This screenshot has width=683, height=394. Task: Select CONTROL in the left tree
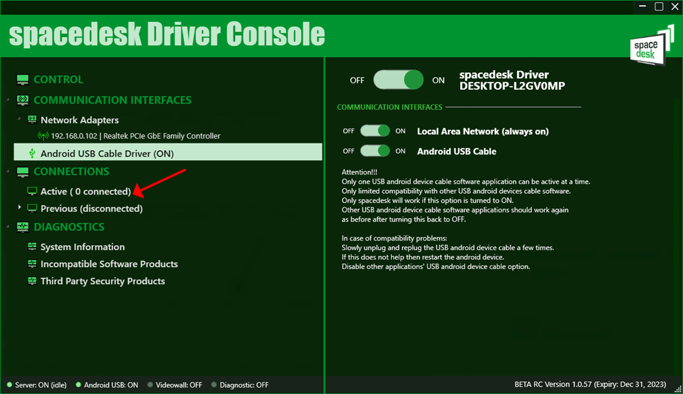[58, 80]
